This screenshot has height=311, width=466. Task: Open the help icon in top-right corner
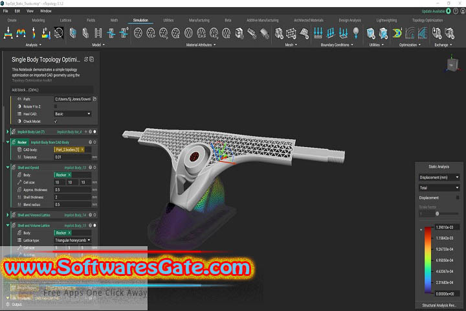click(456, 11)
